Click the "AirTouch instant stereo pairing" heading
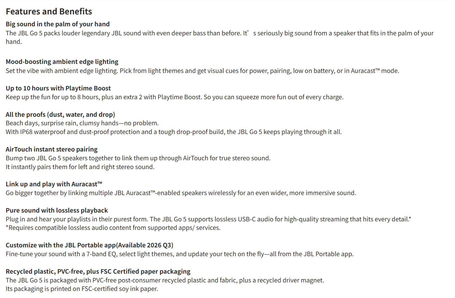 click(x=51, y=149)
